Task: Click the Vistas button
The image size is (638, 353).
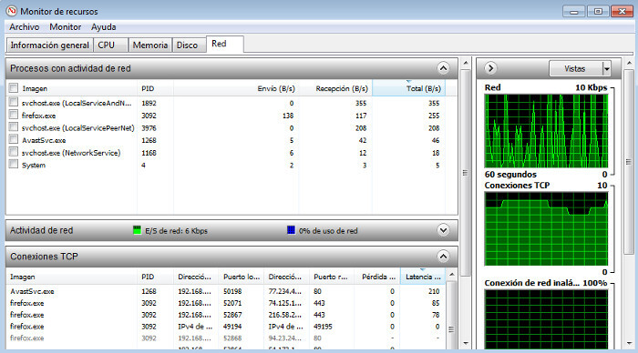Action: pos(575,68)
